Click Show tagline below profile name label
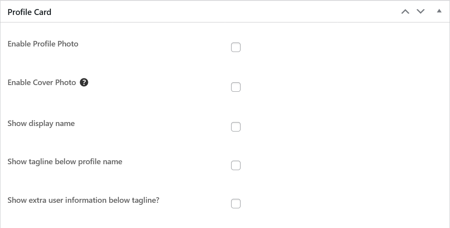Viewport: 450px width, 228px height. point(65,162)
